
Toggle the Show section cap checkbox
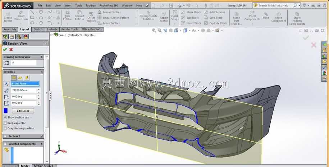click(x=5, y=117)
